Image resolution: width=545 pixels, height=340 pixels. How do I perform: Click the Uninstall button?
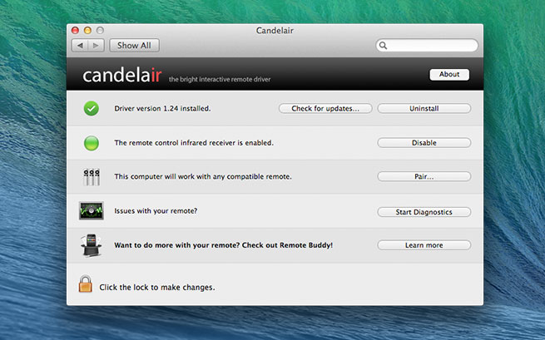424,108
